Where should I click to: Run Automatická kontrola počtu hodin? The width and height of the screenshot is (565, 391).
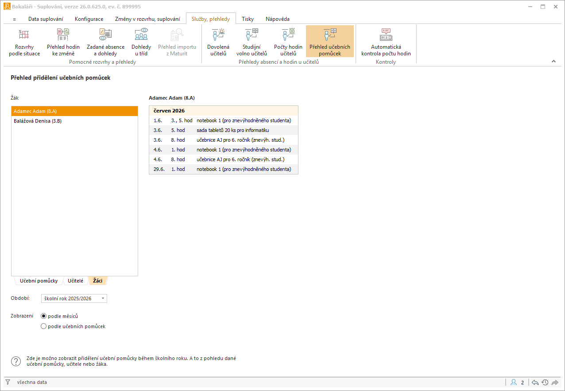click(x=386, y=42)
